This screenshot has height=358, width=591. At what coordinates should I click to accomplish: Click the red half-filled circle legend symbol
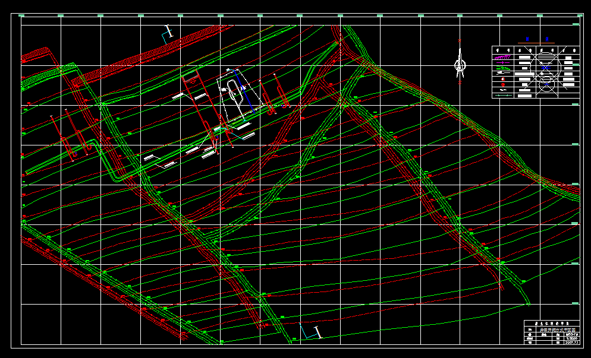click(503, 79)
